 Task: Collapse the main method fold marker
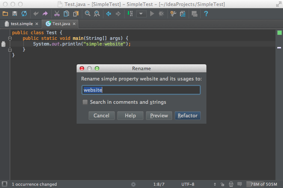[10, 38]
